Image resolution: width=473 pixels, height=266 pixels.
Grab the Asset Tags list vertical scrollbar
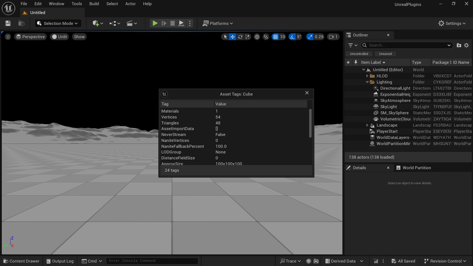tap(310, 123)
